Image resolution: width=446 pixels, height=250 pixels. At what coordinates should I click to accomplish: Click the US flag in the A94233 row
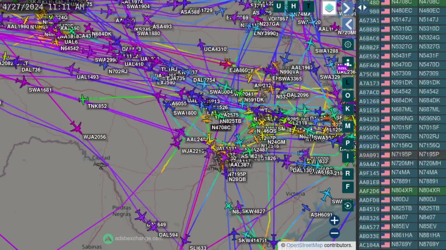click(385, 119)
